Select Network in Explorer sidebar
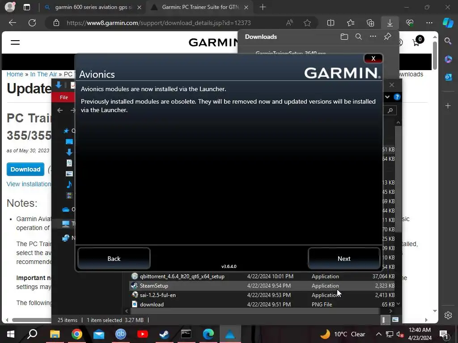 [66, 238]
